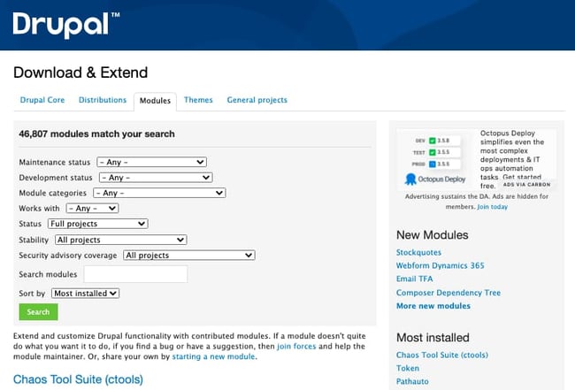Open the starting a new module link
The width and height of the screenshot is (575, 390).
[213, 356]
